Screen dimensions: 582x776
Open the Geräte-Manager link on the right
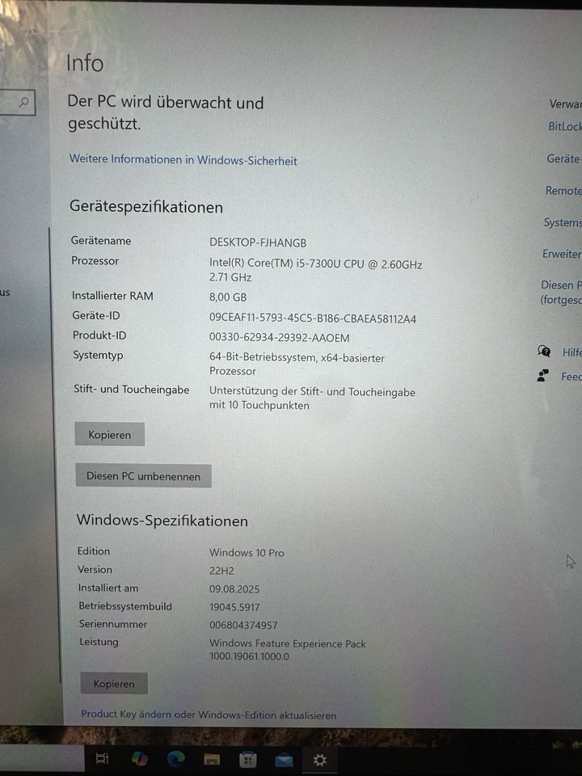[563, 159]
